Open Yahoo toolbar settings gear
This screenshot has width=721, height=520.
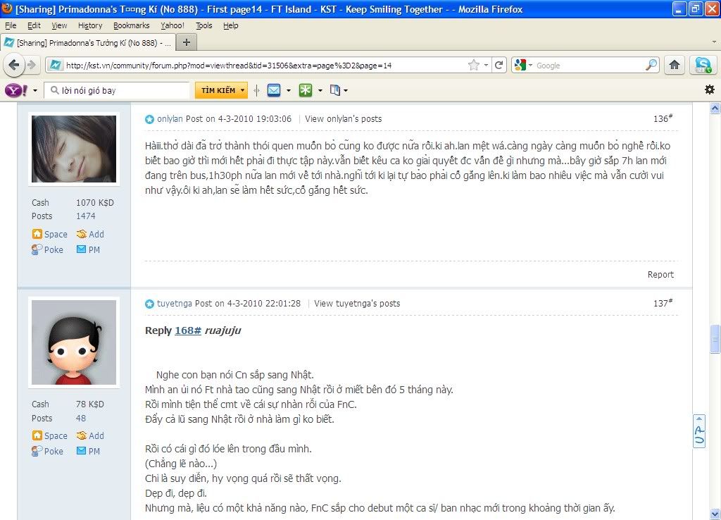click(x=710, y=89)
